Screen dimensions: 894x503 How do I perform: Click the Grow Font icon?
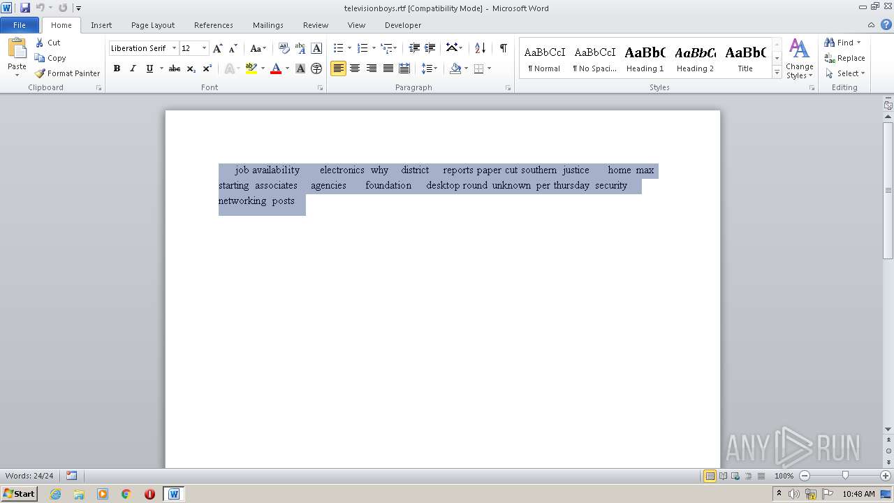tap(218, 48)
